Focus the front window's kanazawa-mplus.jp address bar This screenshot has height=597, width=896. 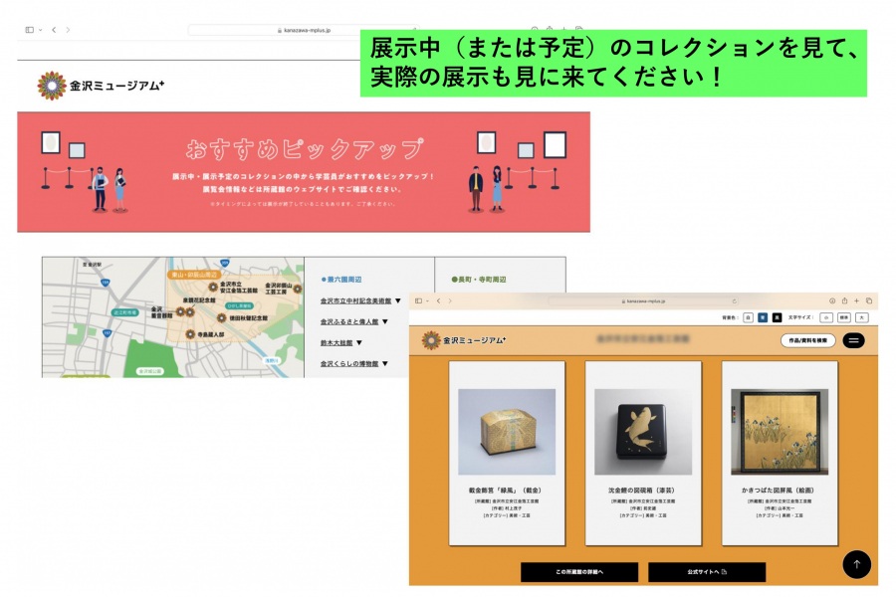click(643, 300)
